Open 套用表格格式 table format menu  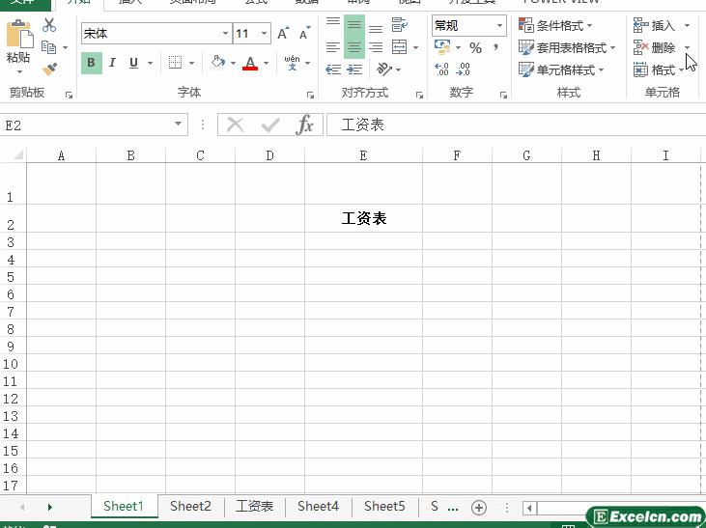coord(567,47)
